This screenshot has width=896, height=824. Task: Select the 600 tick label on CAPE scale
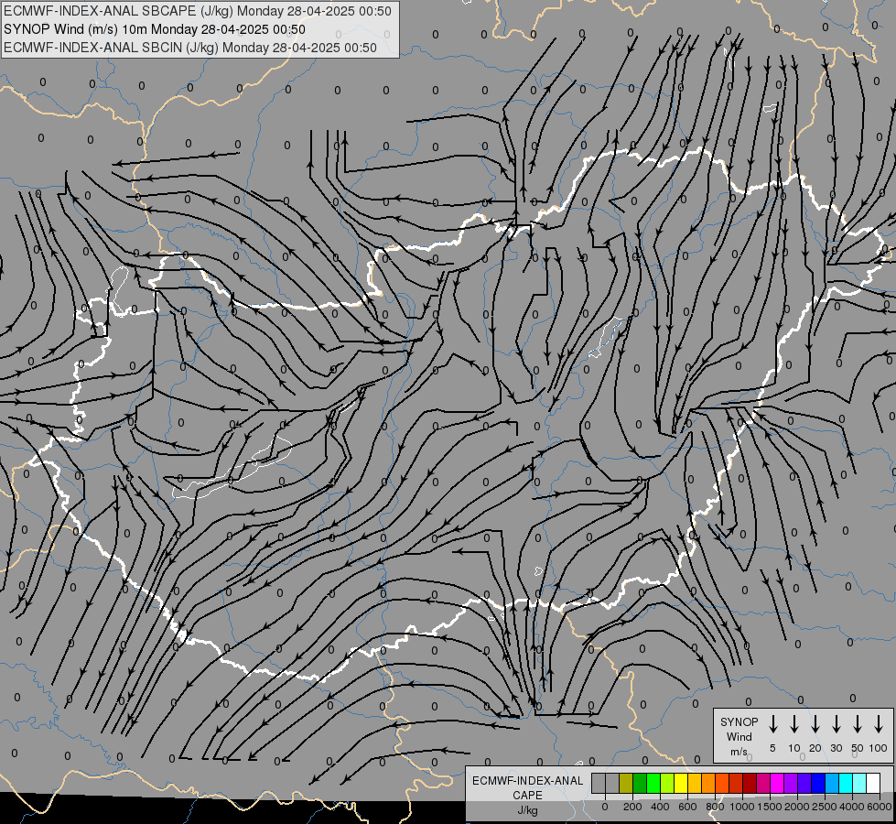[687, 807]
